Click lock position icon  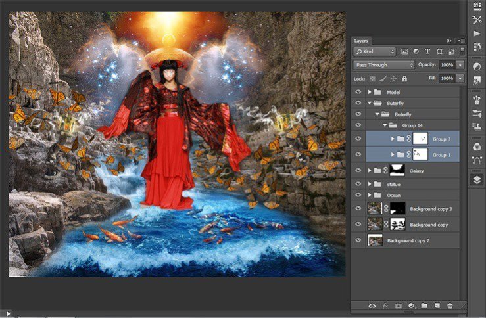(394, 79)
